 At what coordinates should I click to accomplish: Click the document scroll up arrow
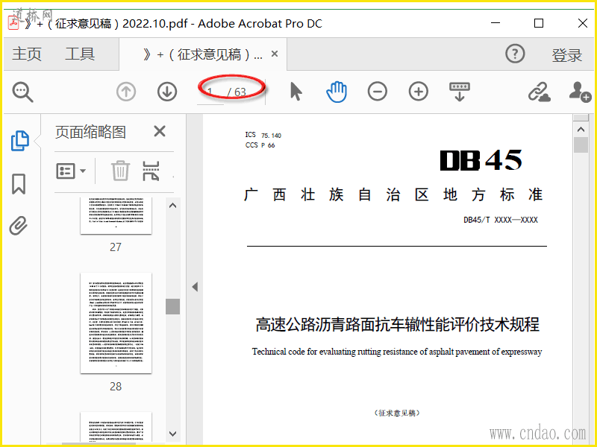pos(581,129)
